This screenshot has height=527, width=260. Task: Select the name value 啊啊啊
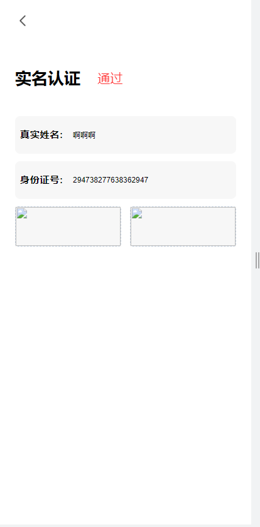coord(84,136)
